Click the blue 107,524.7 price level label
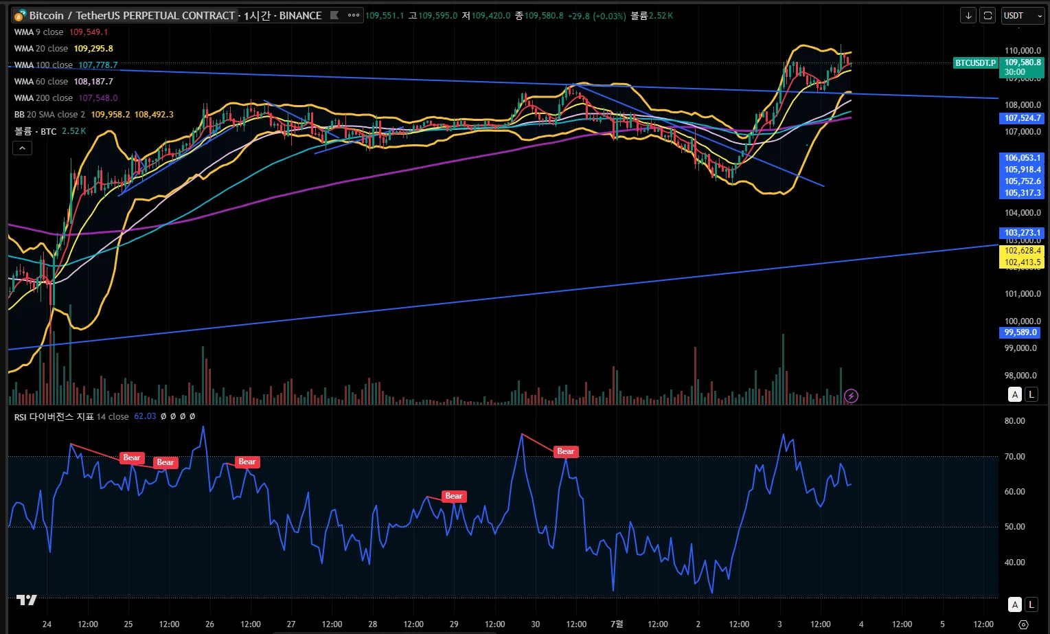This screenshot has height=634, width=1050. [x=1023, y=118]
